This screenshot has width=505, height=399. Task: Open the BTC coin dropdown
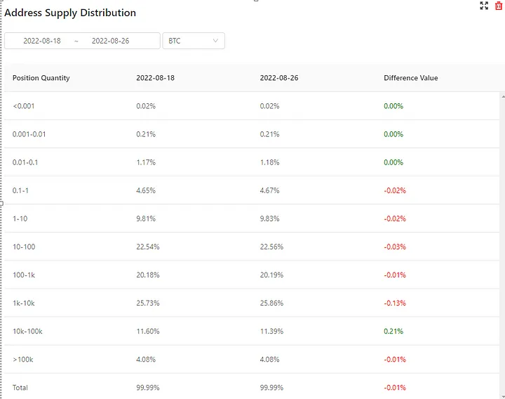point(194,41)
